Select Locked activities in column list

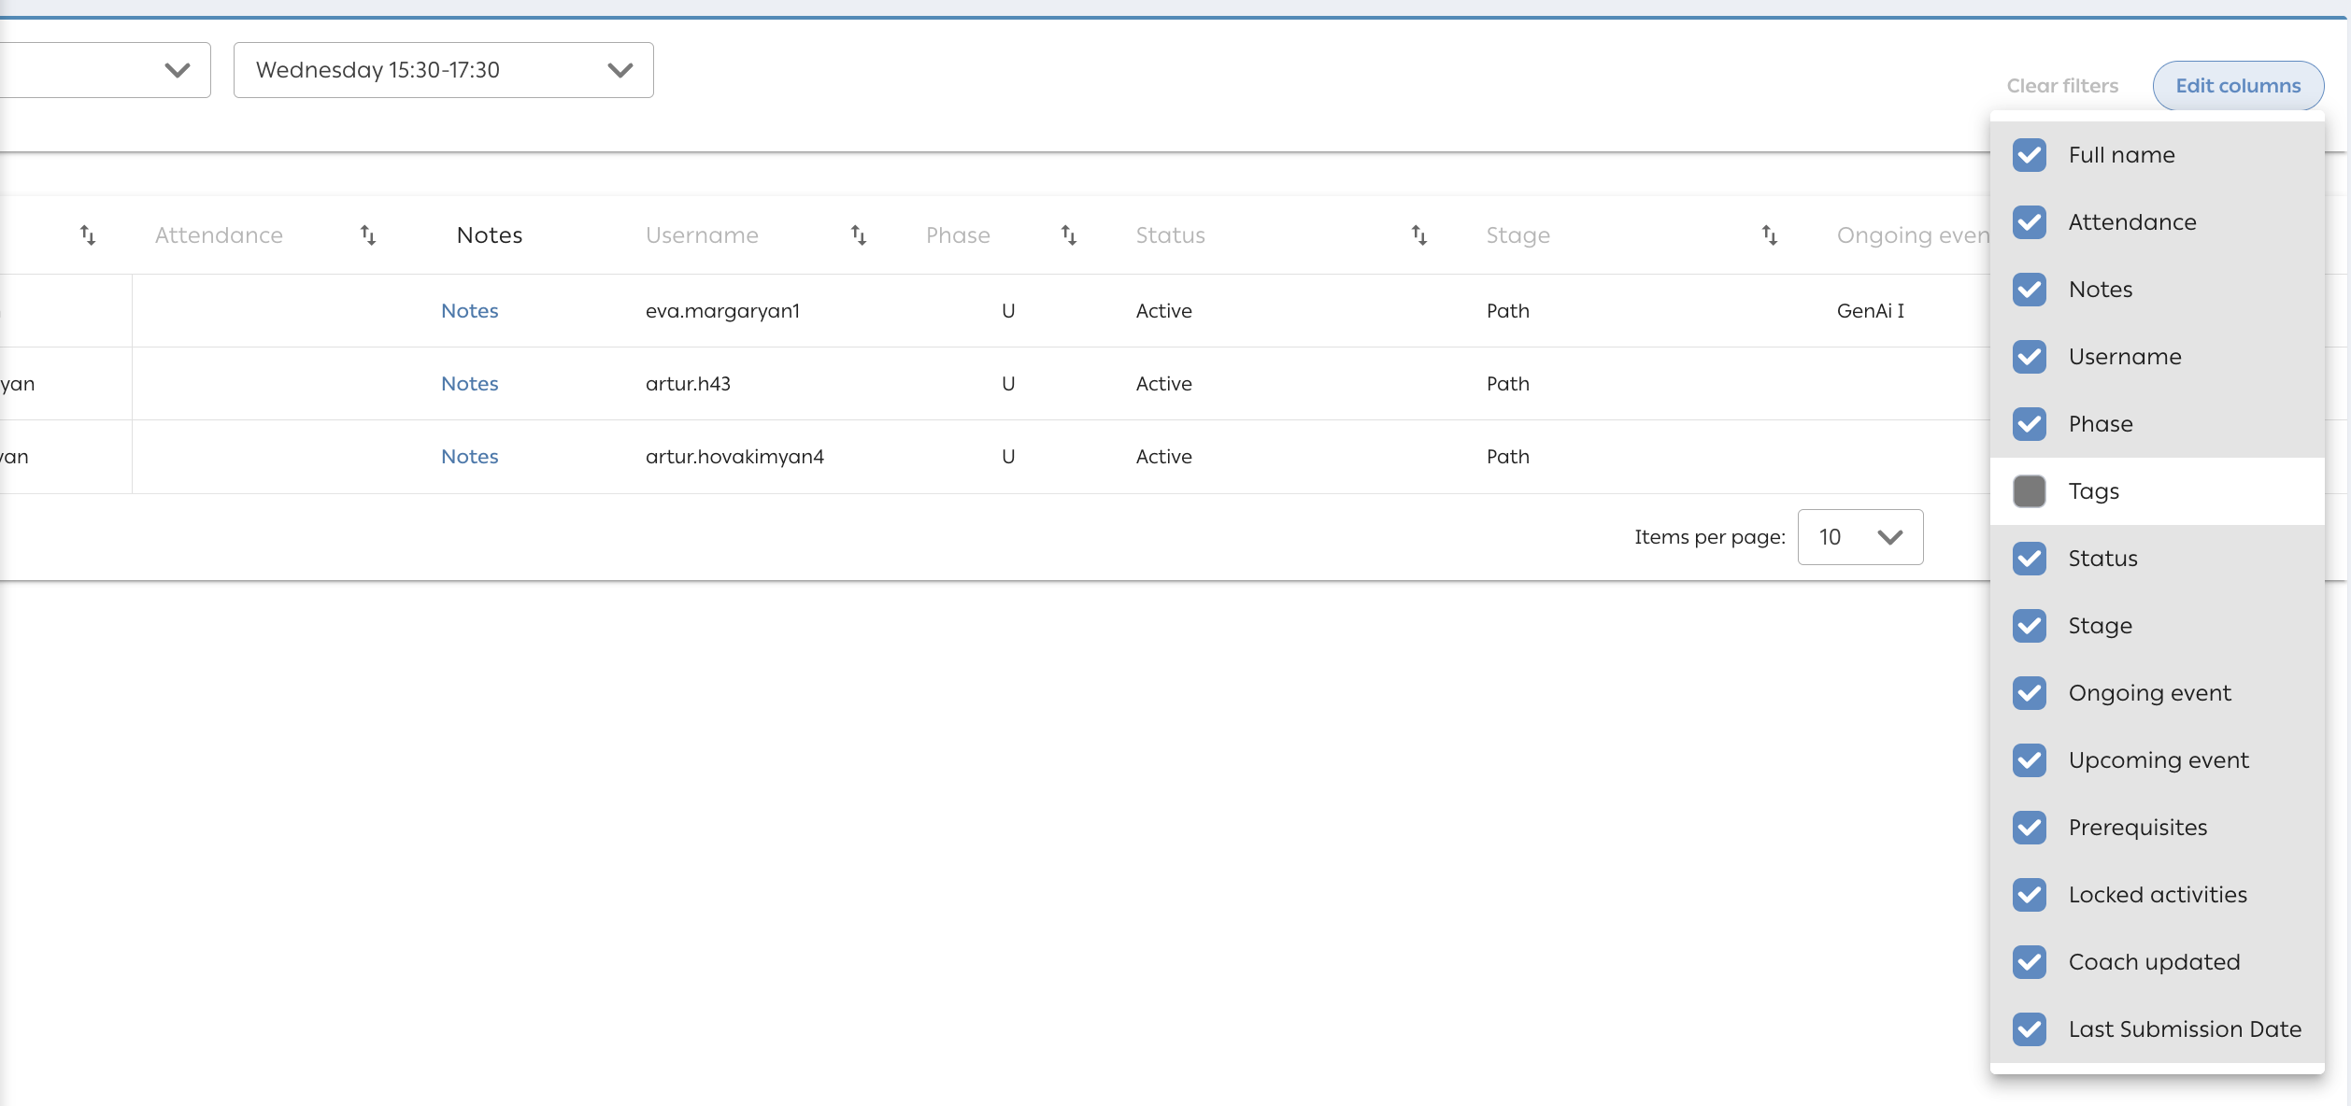[2157, 895]
